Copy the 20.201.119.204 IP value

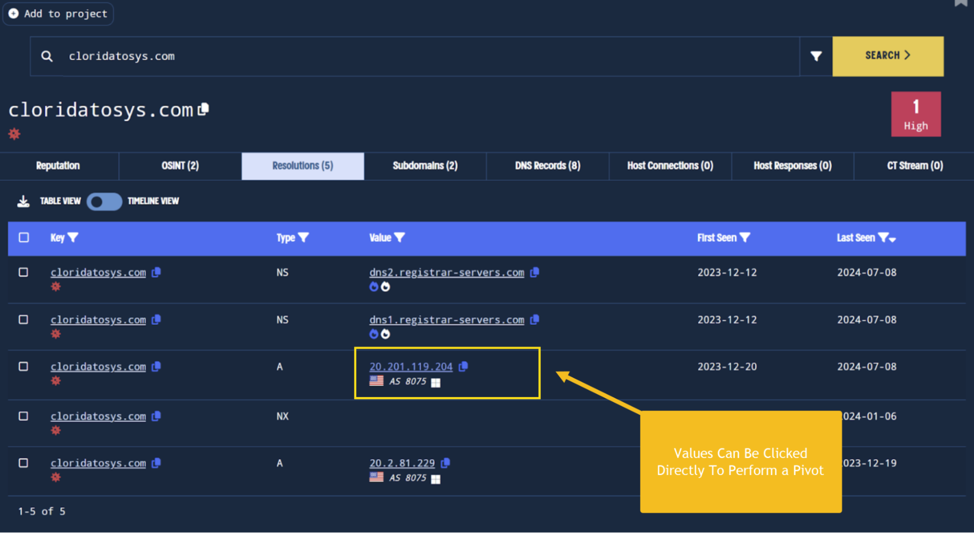pos(463,366)
